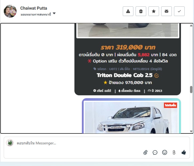Screen dimensions: 194x166
Task: Open saved replies speech bubble icon
Action: (155, 152)
